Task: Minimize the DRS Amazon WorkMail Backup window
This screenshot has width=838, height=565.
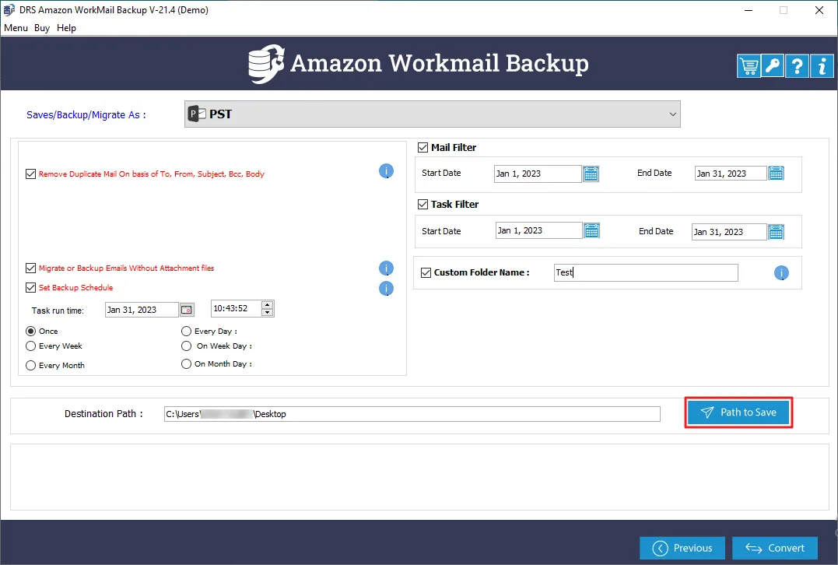Action: coord(749,10)
